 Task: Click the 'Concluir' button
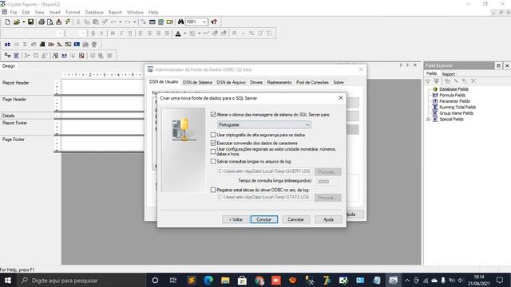[264, 219]
